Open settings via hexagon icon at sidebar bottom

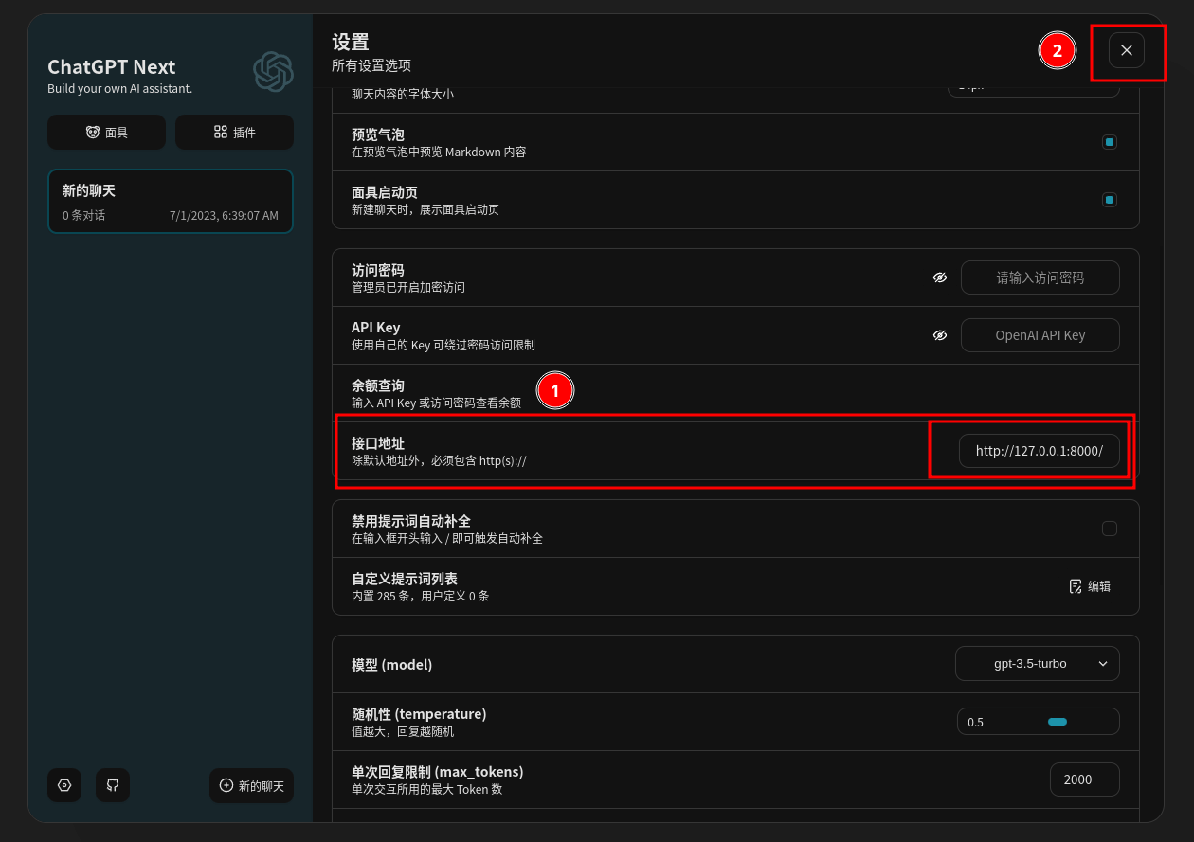(64, 785)
